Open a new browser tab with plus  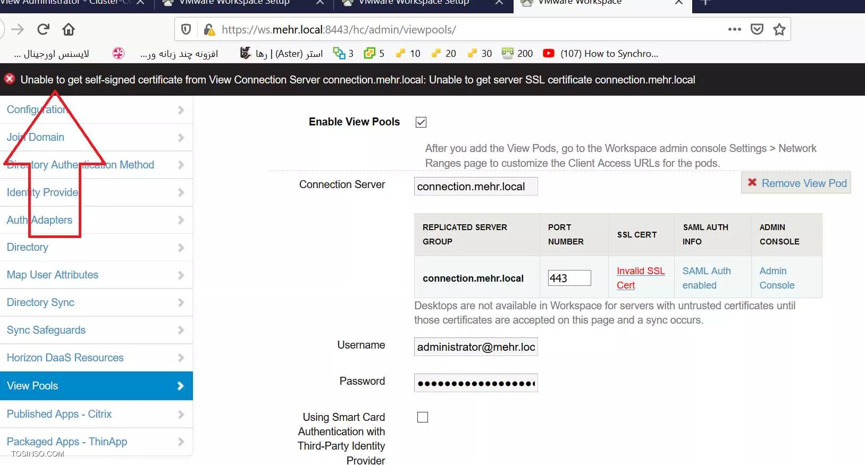click(706, 3)
